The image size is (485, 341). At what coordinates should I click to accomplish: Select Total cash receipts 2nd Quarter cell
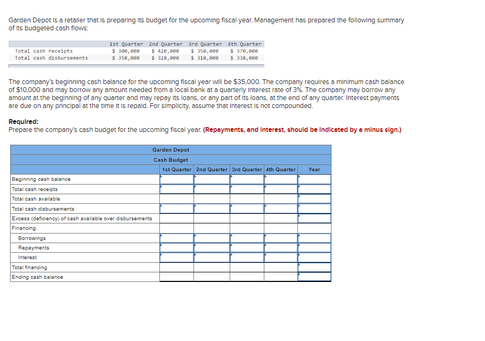click(212, 189)
